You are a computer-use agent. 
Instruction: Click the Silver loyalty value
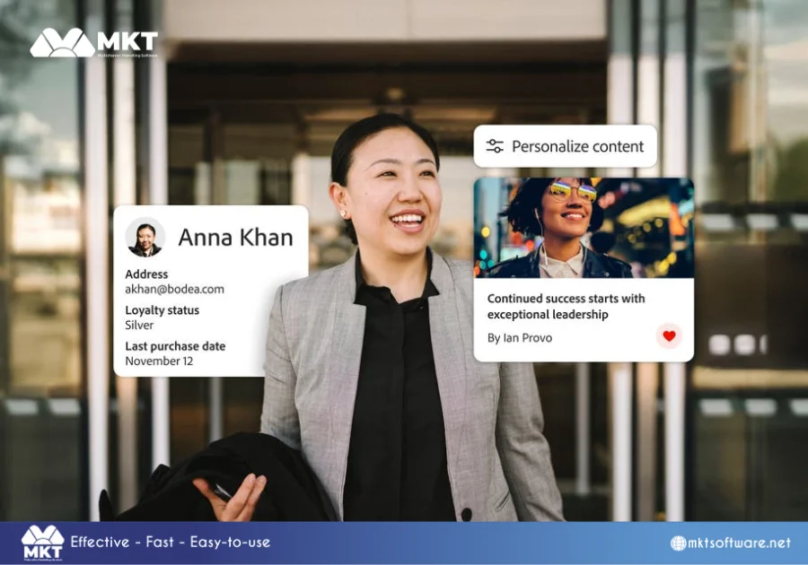139,326
